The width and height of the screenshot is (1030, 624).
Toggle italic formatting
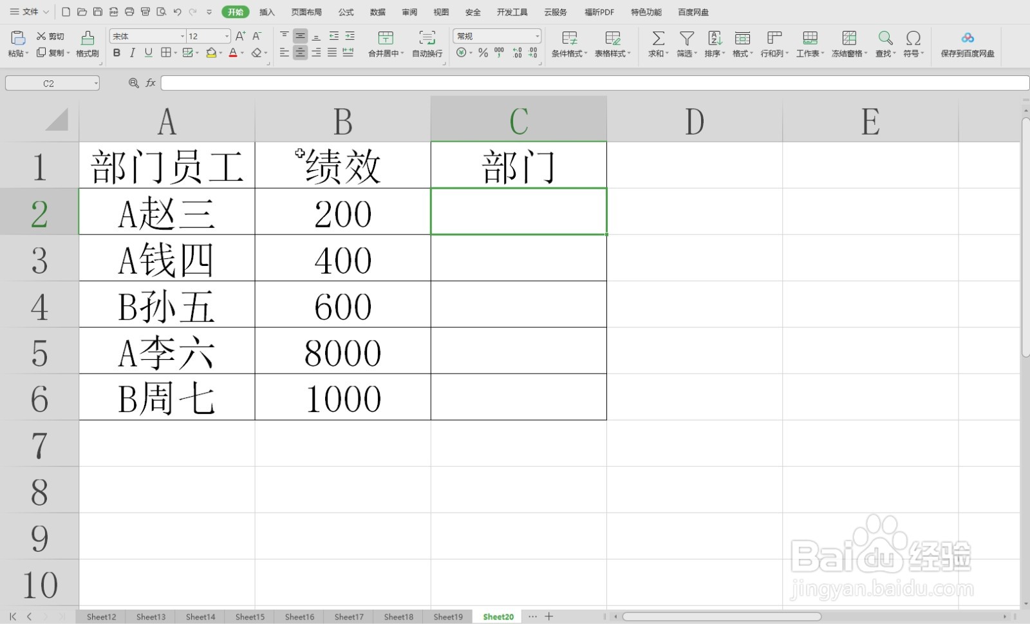pyautogui.click(x=133, y=53)
